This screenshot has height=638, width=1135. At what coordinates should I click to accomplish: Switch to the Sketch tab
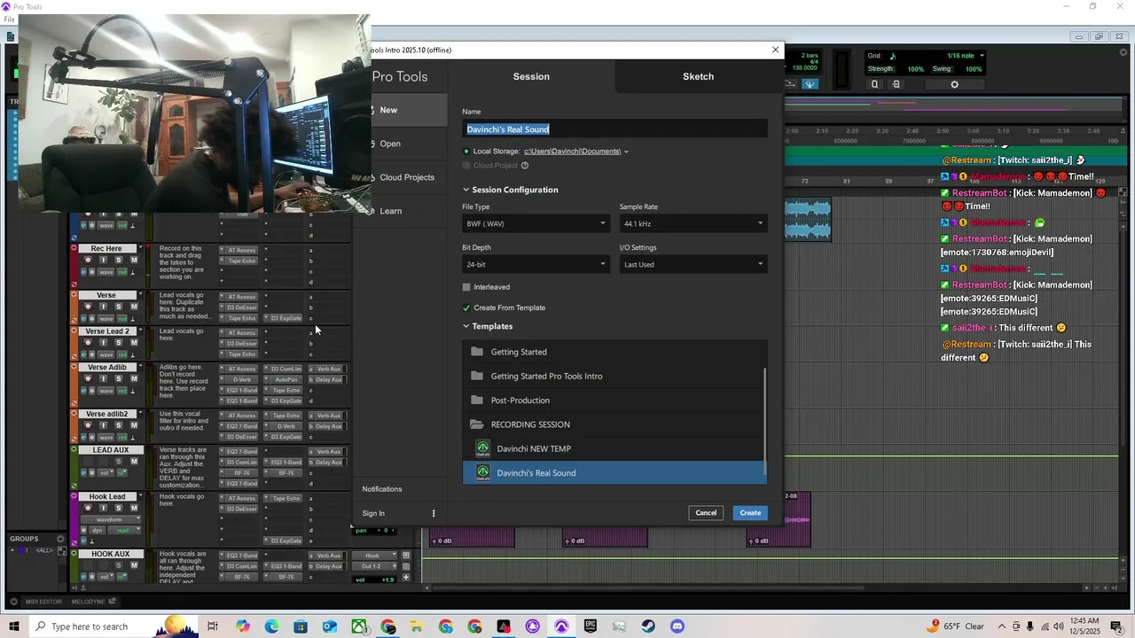pos(698,76)
